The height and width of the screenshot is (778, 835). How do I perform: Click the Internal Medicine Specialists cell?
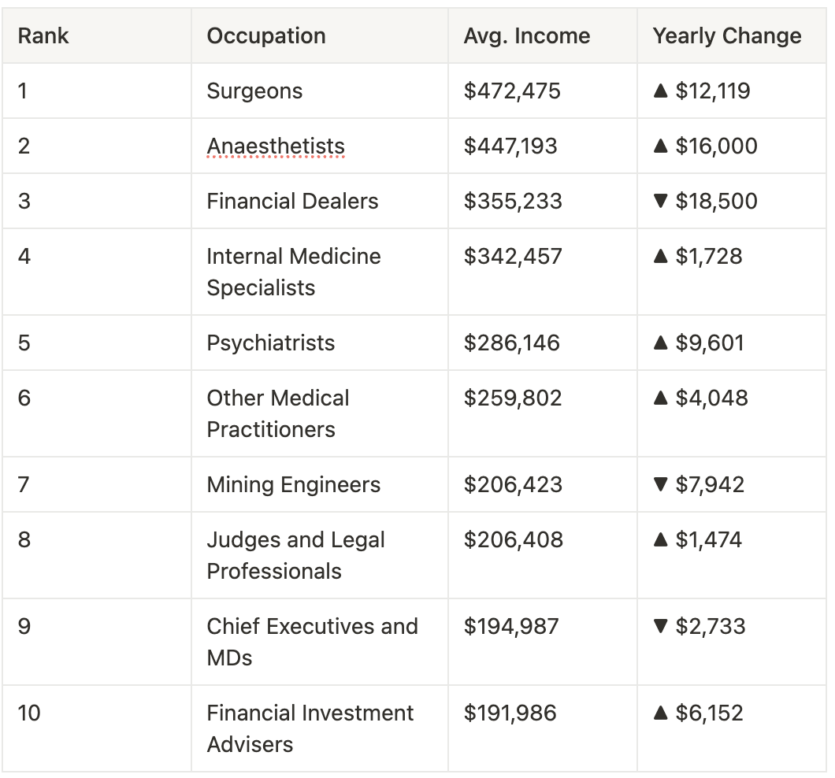point(293,272)
